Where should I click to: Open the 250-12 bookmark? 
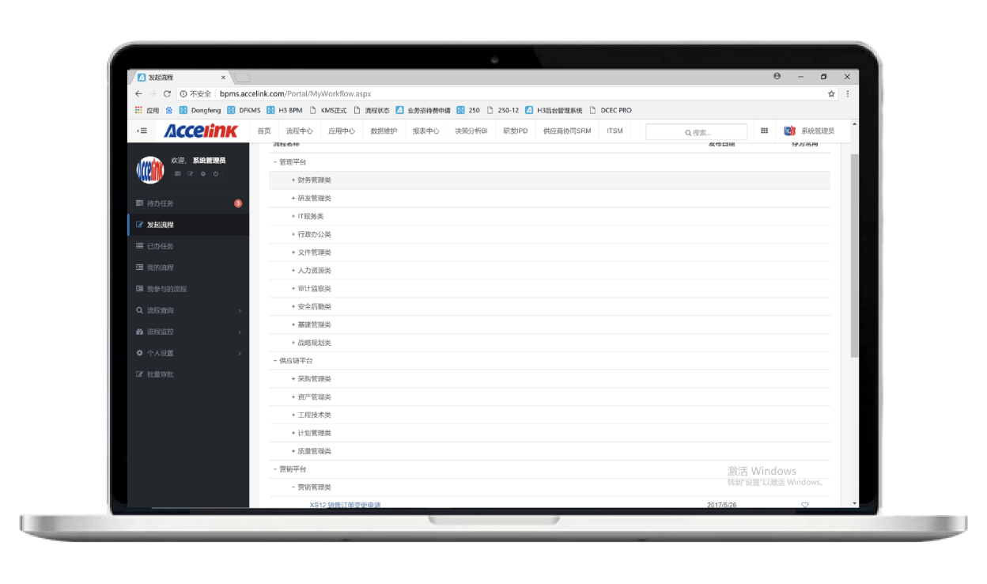click(x=503, y=111)
